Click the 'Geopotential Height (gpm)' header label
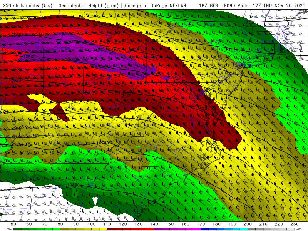 pyautogui.click(x=89, y=6)
